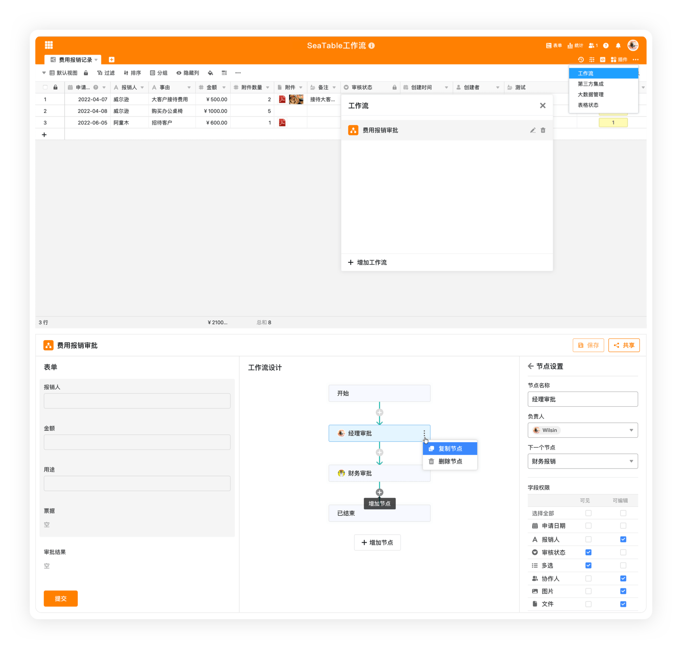Choose 第三方集成 in the more menu
This screenshot has width=682, height=649.
pos(590,84)
